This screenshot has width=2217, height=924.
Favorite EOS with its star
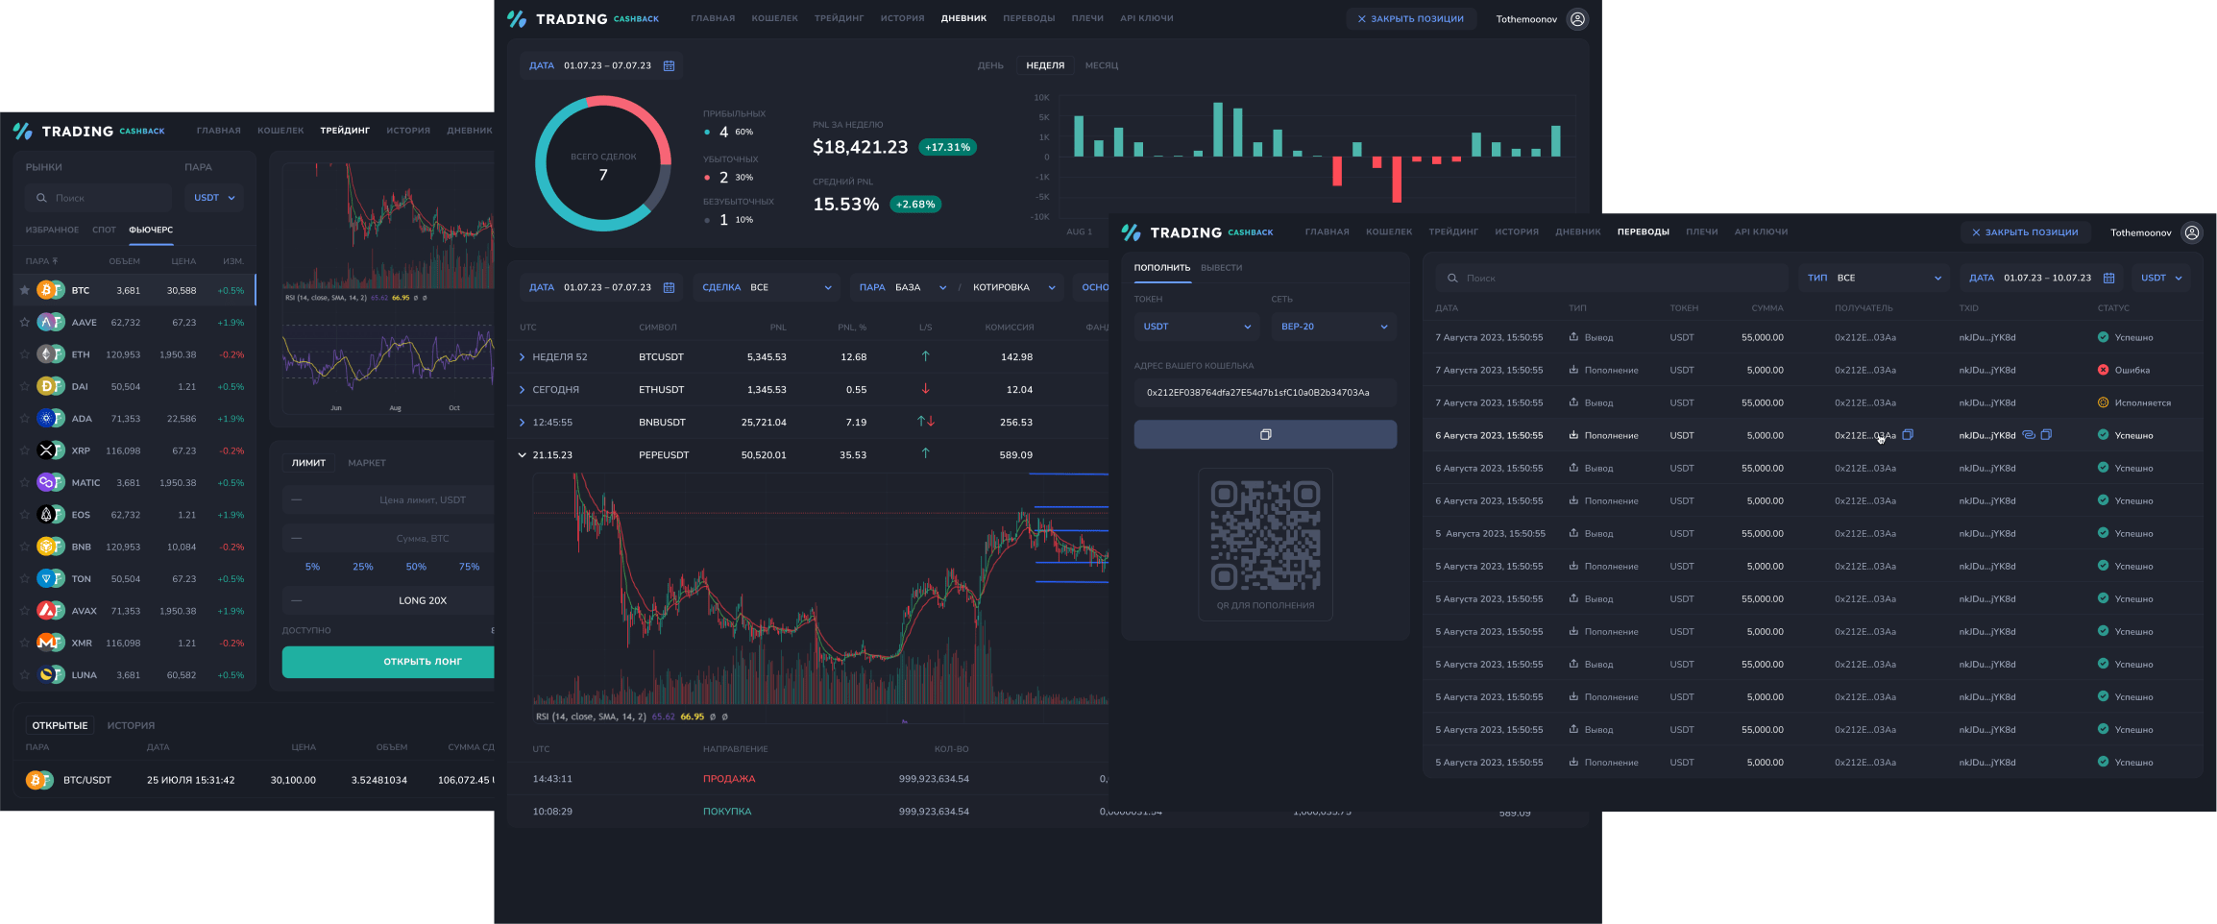[25, 515]
